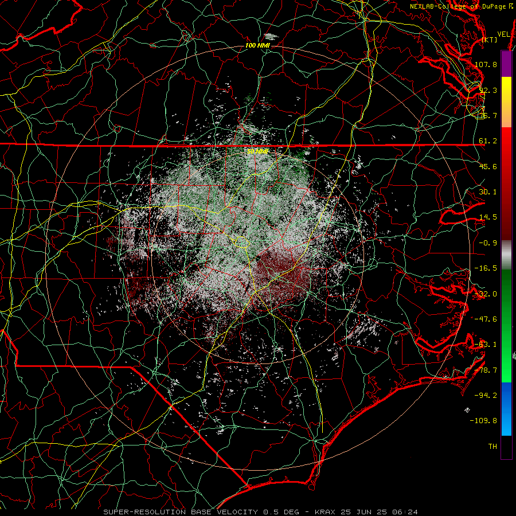This screenshot has width=516, height=516.
Task: Click the -47.6 velocity scale value
Action: 486,319
